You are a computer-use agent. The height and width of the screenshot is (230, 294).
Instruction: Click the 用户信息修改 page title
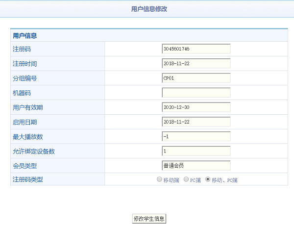[149, 9]
